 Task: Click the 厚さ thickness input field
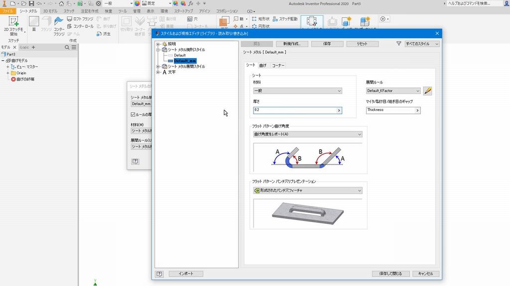click(x=294, y=110)
